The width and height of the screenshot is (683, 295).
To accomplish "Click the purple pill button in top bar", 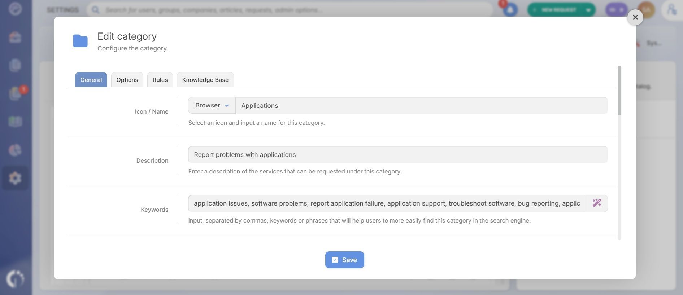I will (x=616, y=10).
